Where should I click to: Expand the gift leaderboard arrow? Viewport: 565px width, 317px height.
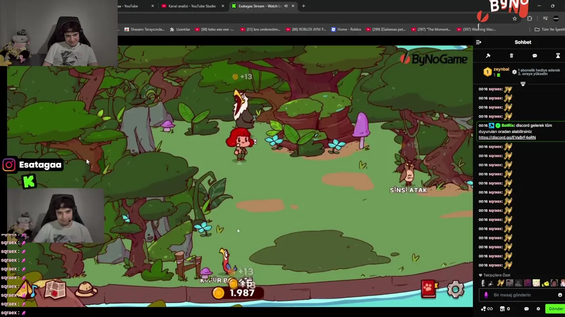click(x=523, y=84)
